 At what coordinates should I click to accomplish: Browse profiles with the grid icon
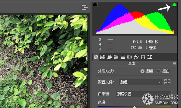167,82
